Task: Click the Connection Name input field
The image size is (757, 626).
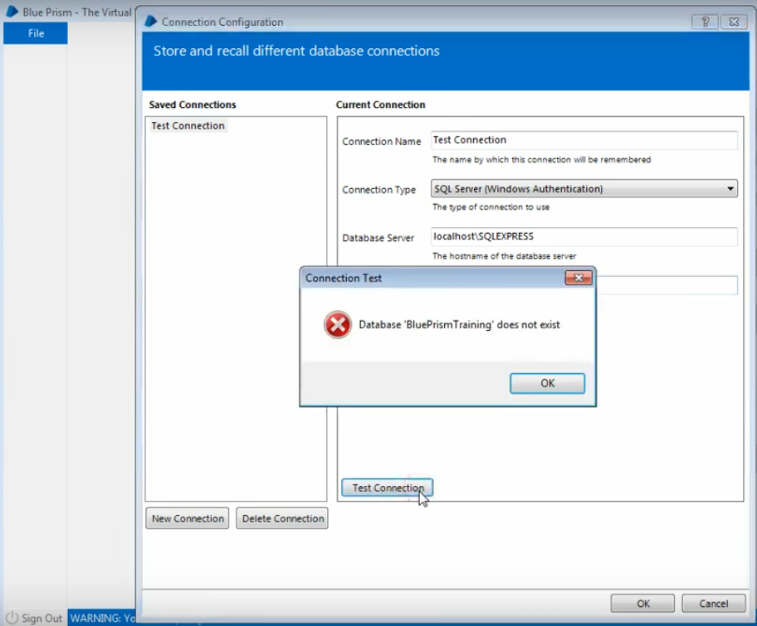Action: click(x=584, y=140)
